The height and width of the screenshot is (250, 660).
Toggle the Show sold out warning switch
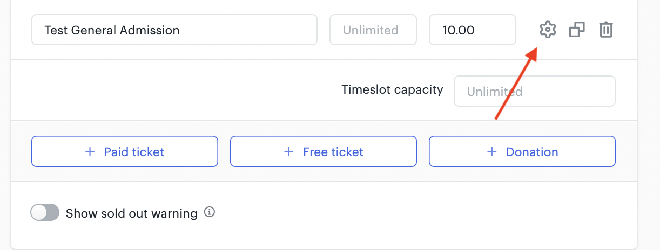click(x=45, y=213)
